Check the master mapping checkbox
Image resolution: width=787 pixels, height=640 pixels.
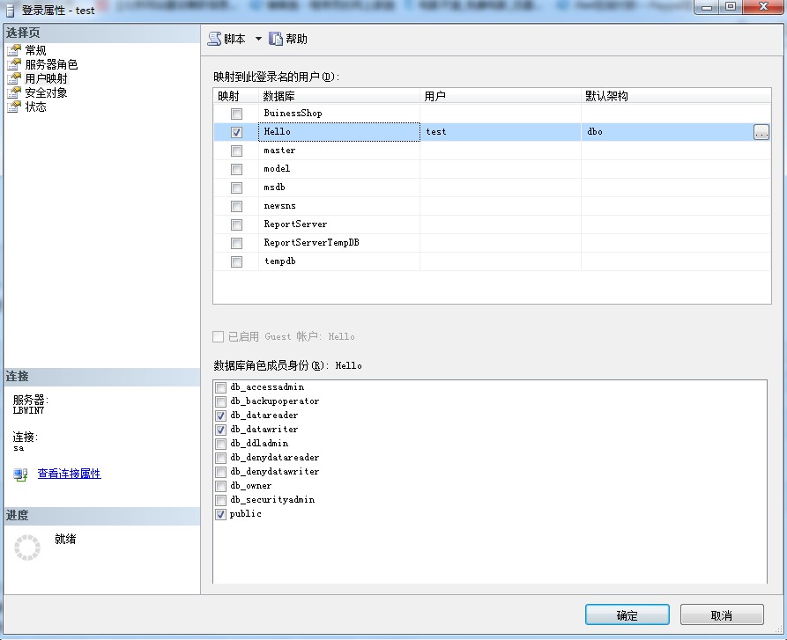(x=236, y=151)
